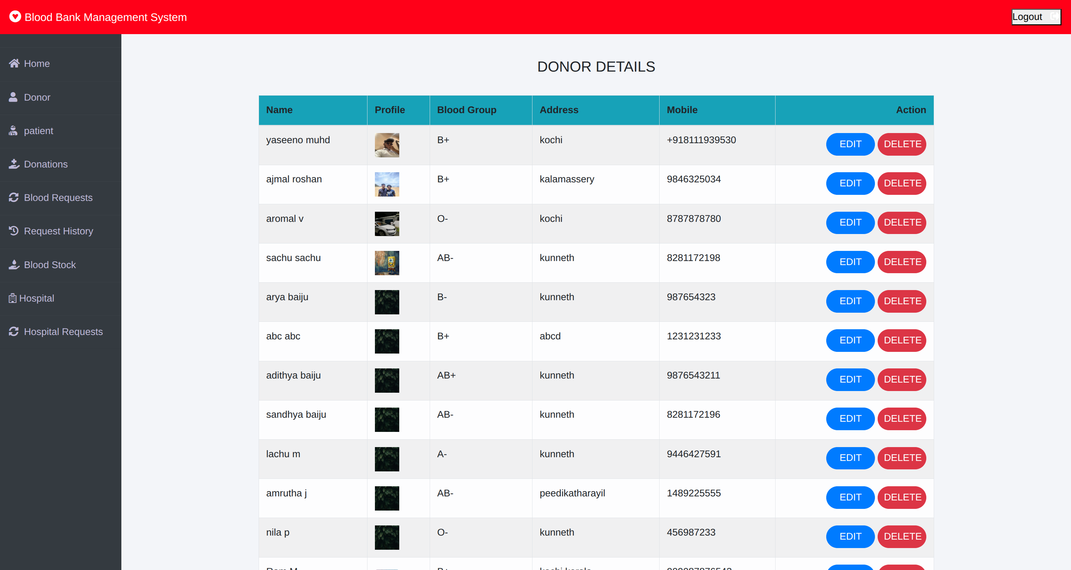This screenshot has width=1071, height=570.
Task: Click the Blood Stock hand icon
Action: (x=14, y=264)
